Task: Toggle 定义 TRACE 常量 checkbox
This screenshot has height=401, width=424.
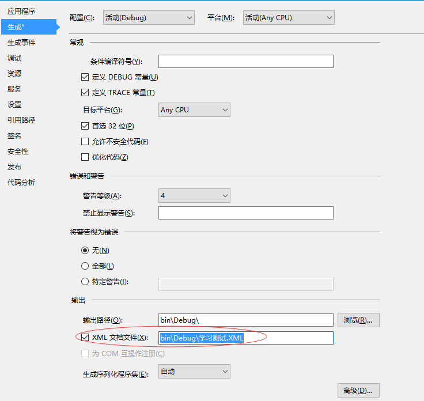Action: [85, 93]
